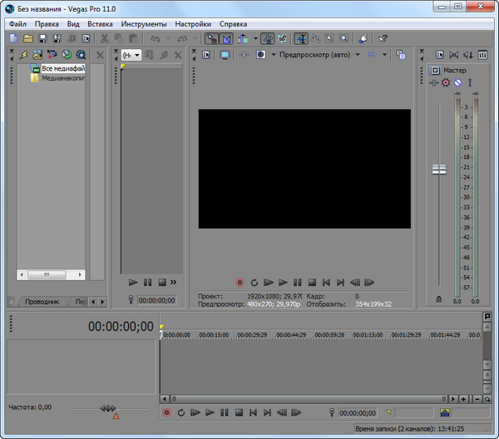Toggle loop playback in the timeline transport
499x439 pixels.
click(x=181, y=412)
